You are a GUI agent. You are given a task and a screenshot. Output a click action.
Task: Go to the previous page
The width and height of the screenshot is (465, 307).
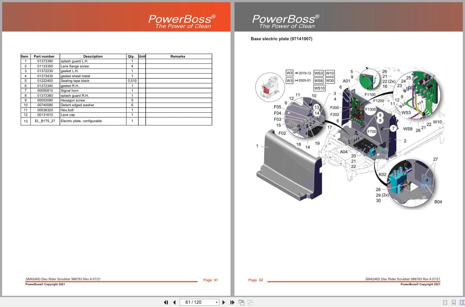click(x=174, y=302)
